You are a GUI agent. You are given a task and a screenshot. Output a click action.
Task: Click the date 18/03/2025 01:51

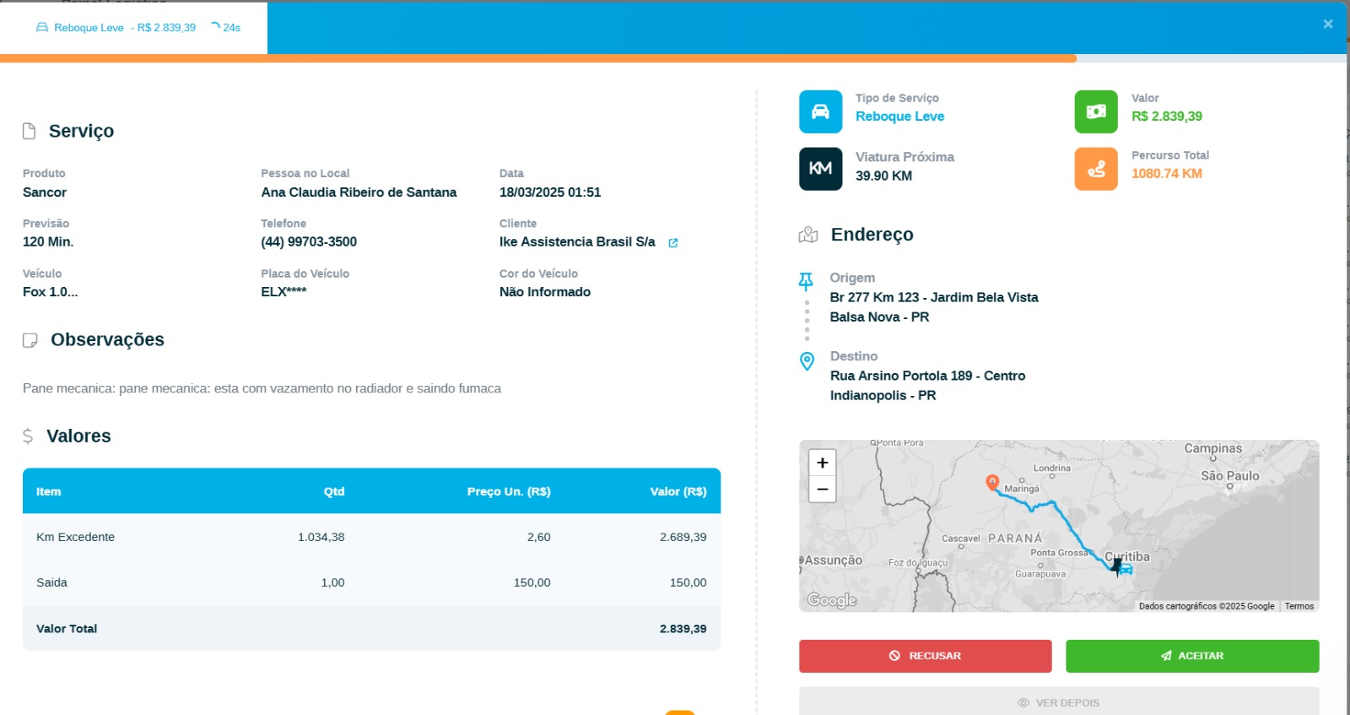click(x=550, y=192)
